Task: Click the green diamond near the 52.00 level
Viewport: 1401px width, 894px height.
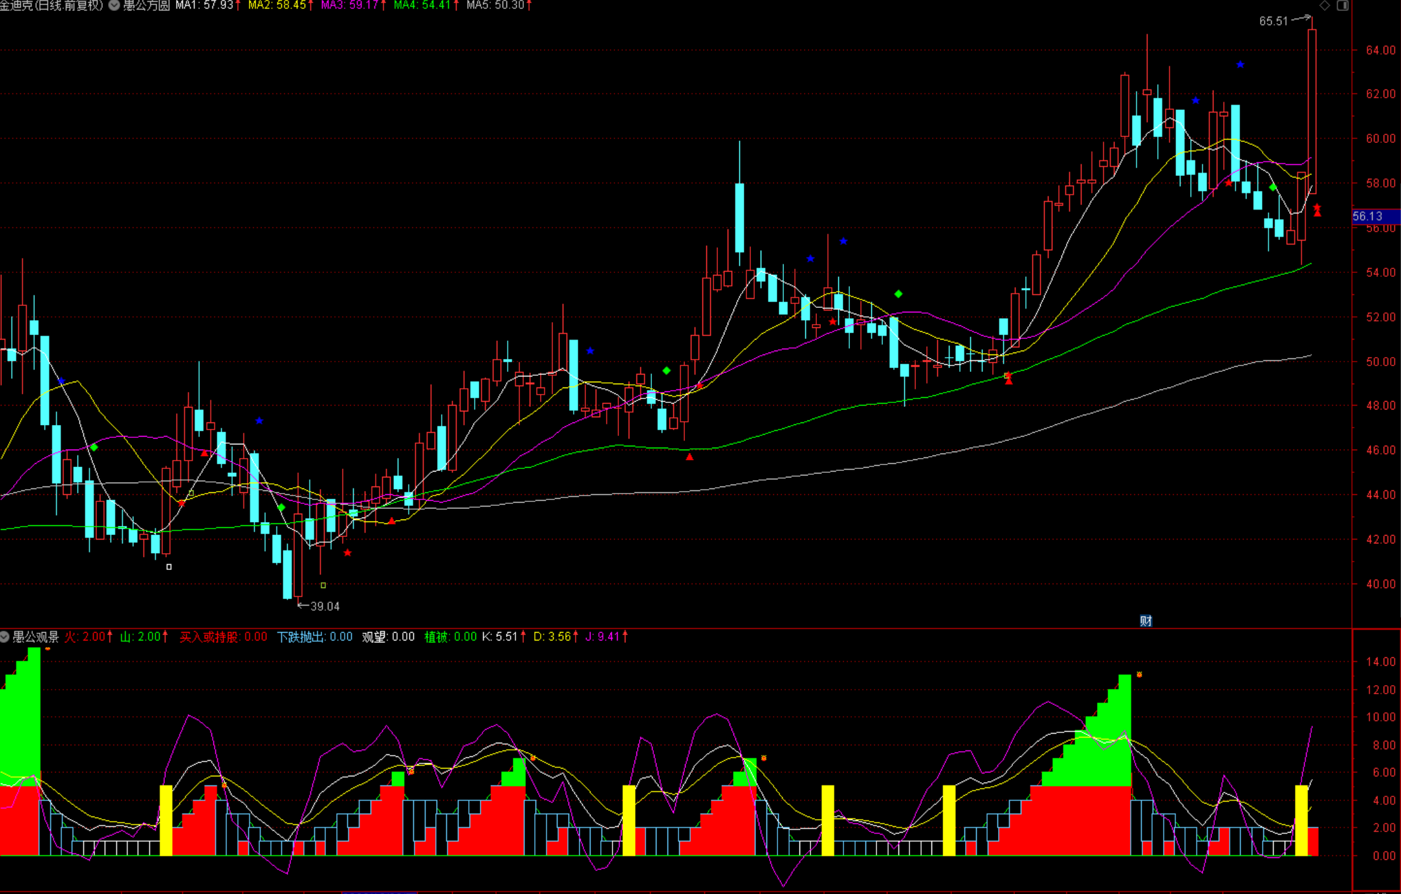Action: (x=898, y=294)
